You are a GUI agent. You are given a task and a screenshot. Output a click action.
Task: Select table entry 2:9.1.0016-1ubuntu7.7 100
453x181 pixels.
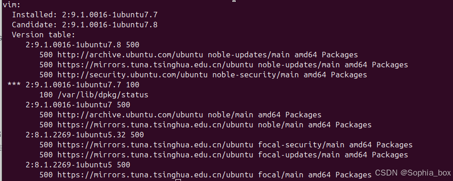pyautogui.click(x=82, y=85)
